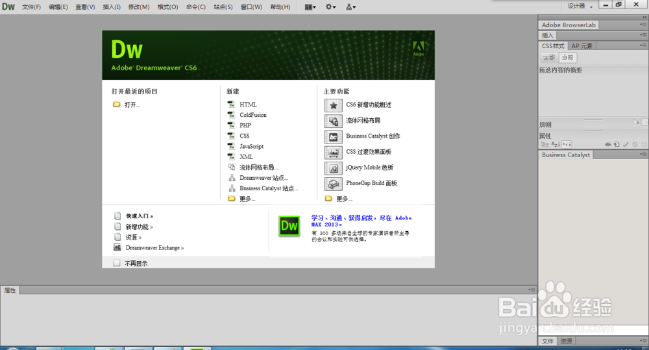Image resolution: width=649 pixels, height=350 pixels.
Task: Click the HTML document icon under 新建
Action: coord(232,105)
